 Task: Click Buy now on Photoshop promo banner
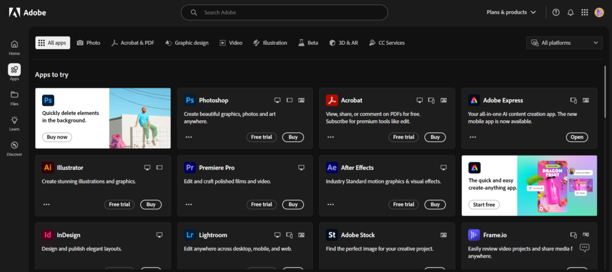click(x=57, y=137)
